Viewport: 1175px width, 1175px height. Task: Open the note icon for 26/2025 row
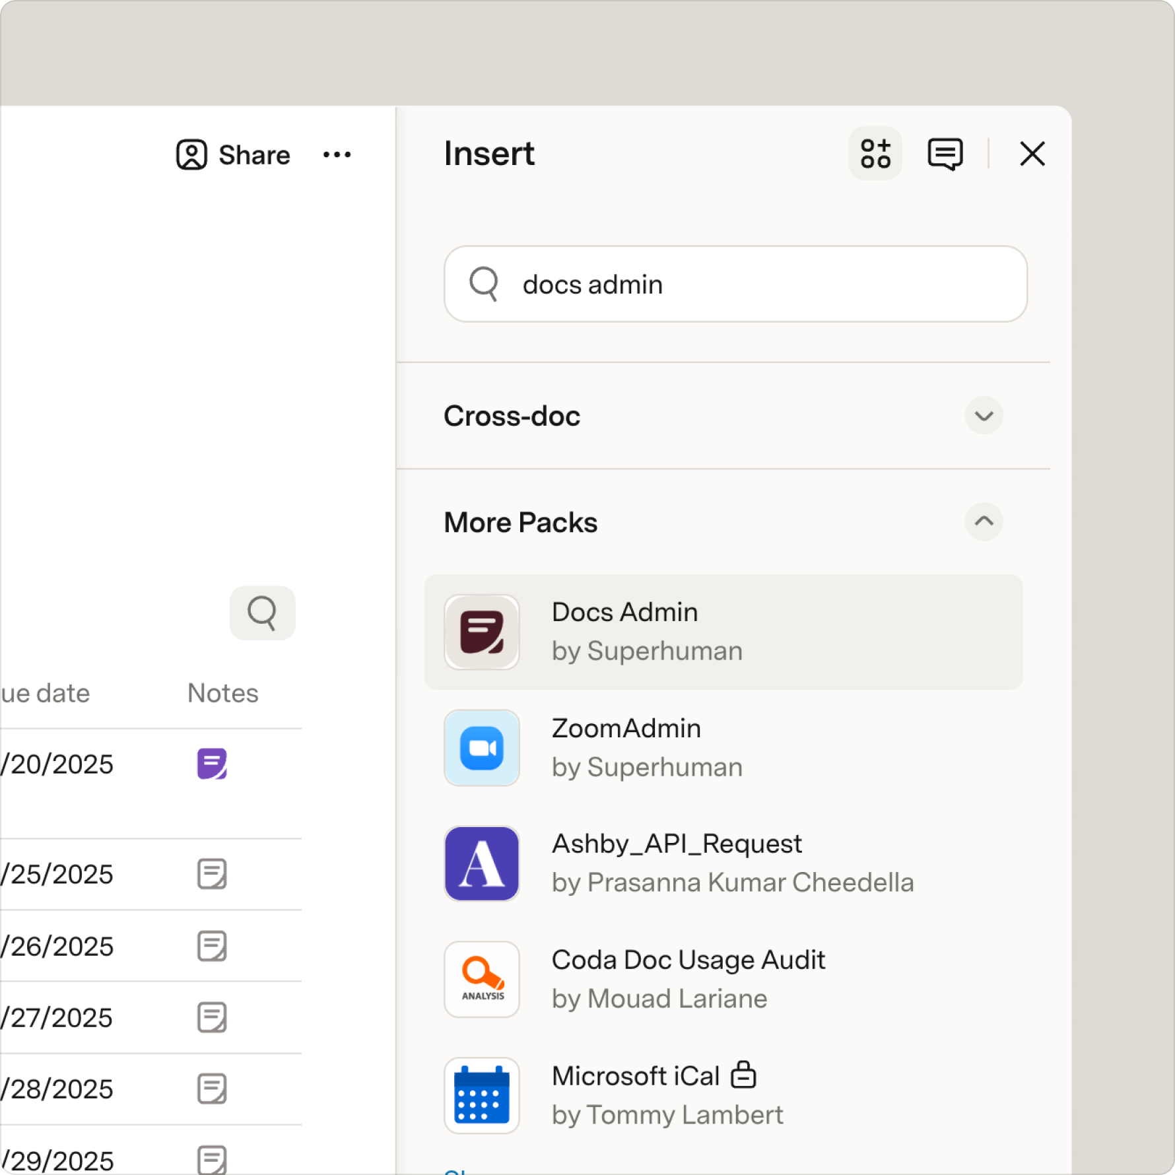212,945
